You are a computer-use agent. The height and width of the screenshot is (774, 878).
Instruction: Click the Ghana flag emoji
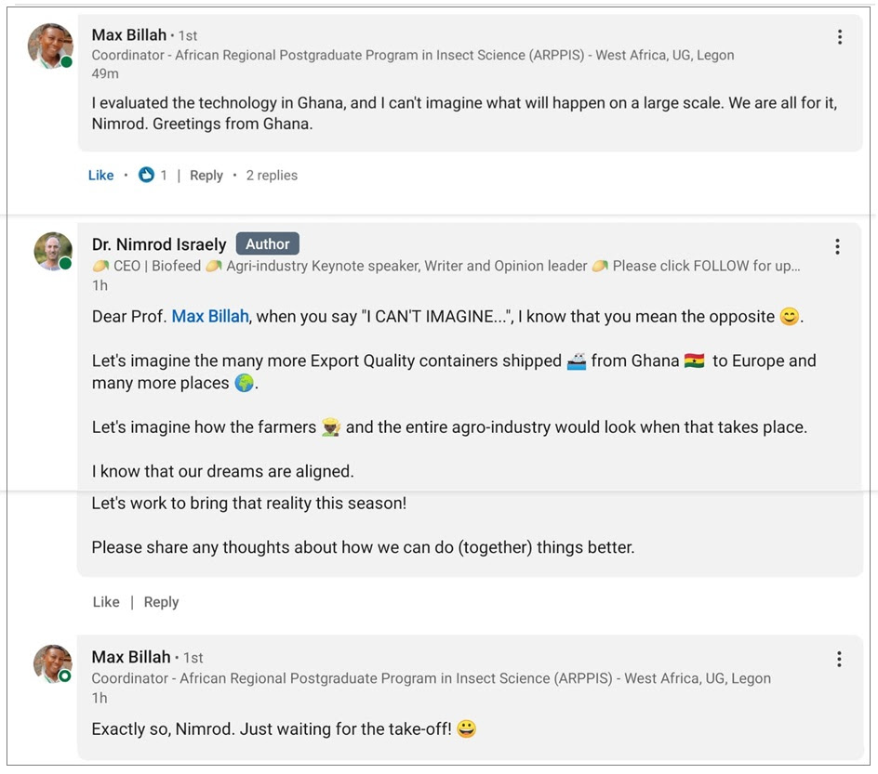click(694, 361)
